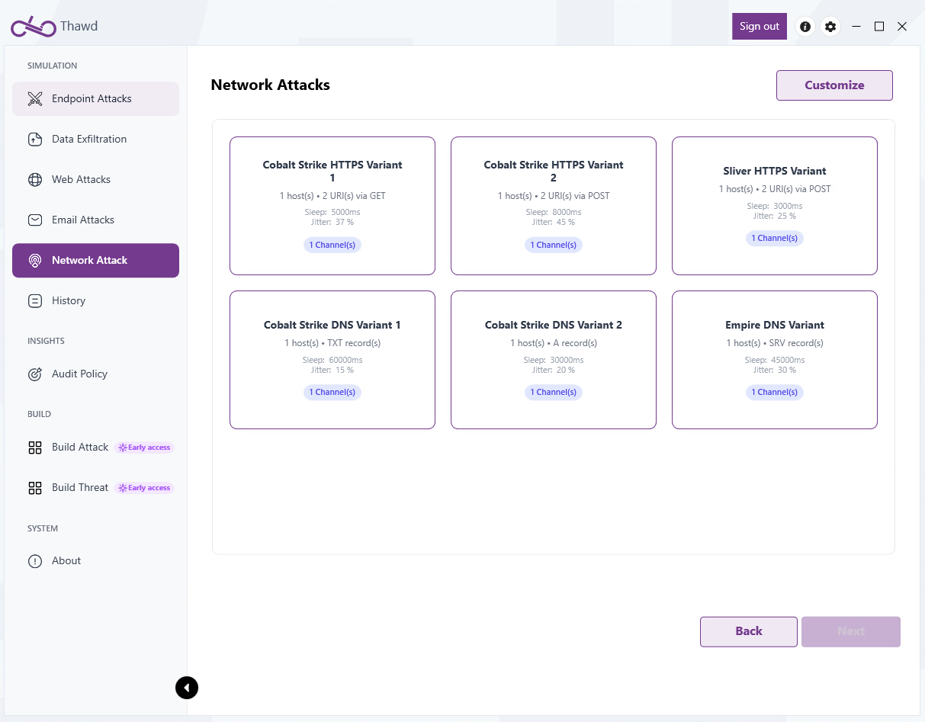This screenshot has width=925, height=722.
Task: Click the "Sleep: 3000ms" text
Action: pos(775,207)
